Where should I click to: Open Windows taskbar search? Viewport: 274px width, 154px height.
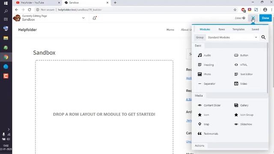(6, 12)
